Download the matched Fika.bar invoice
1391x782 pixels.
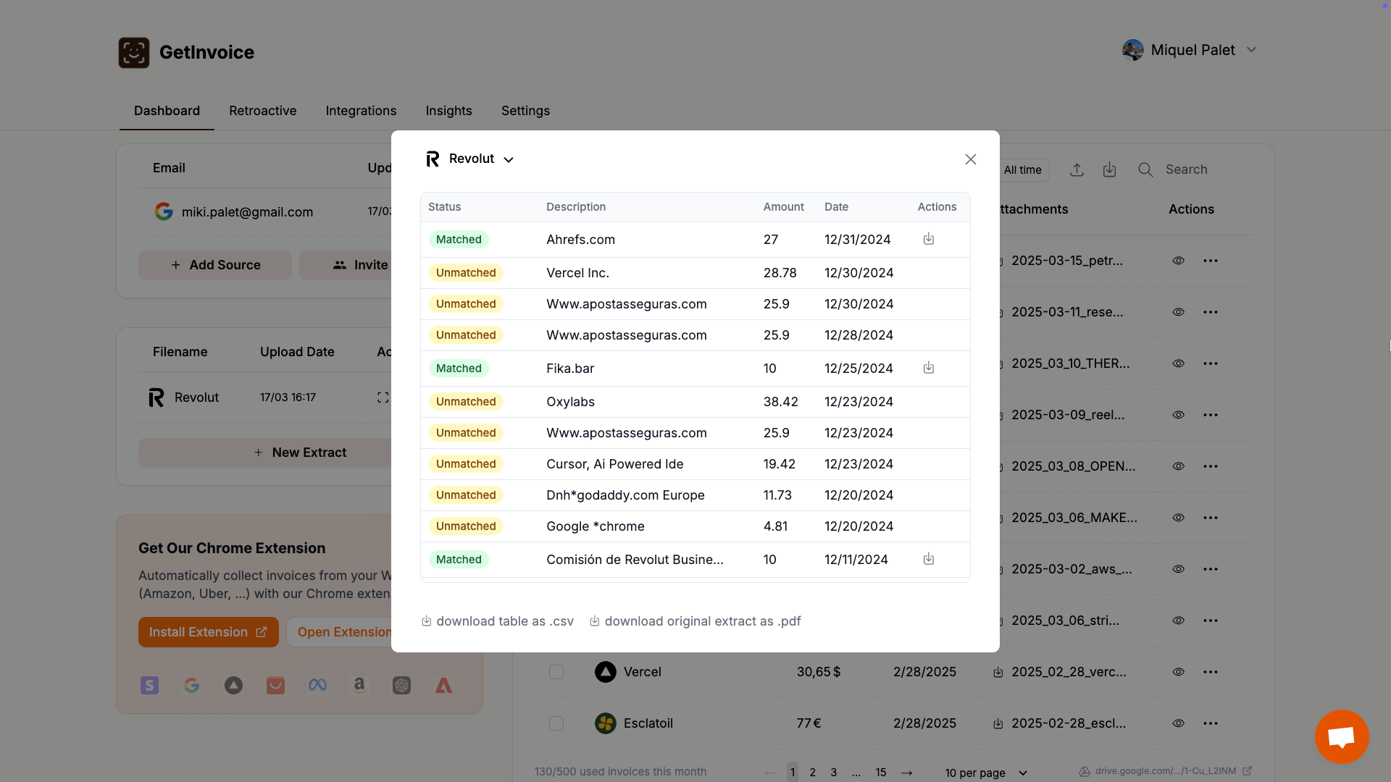[x=928, y=368]
